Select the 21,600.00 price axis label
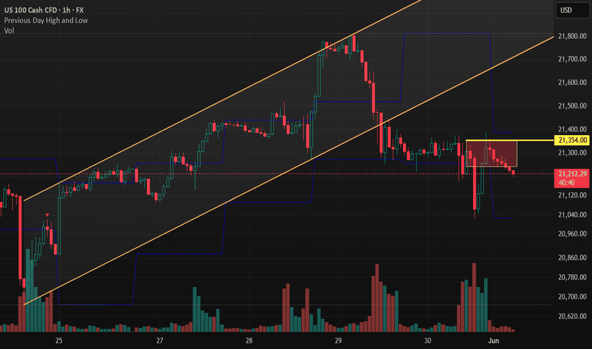Image resolution: width=592 pixels, height=349 pixels. [572, 82]
